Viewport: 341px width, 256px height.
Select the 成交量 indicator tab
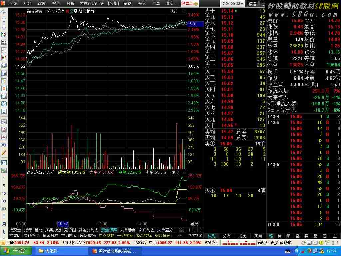(15, 230)
